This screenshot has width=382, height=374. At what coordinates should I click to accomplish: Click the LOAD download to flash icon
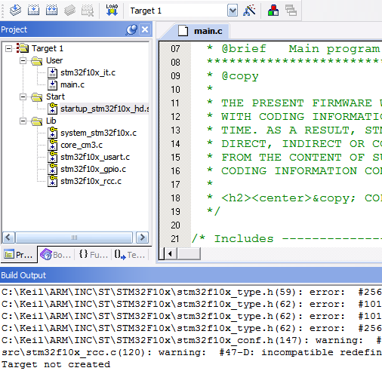point(112,11)
